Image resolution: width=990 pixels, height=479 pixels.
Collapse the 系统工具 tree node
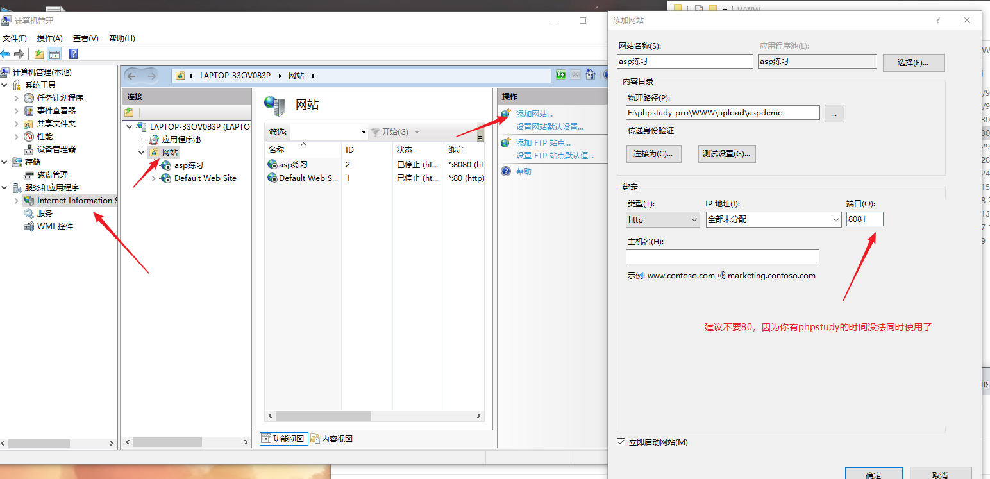5,85
